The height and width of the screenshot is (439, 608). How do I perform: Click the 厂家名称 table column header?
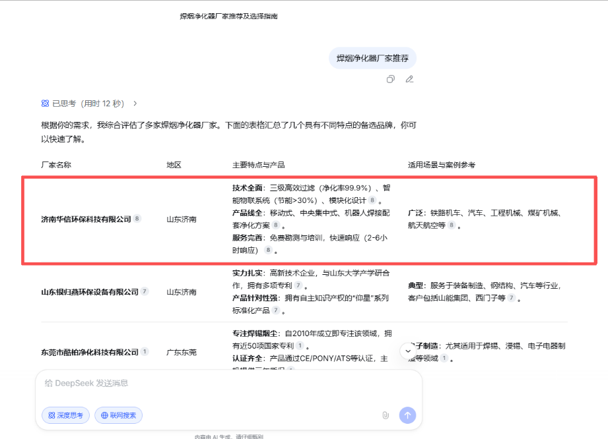(x=56, y=165)
